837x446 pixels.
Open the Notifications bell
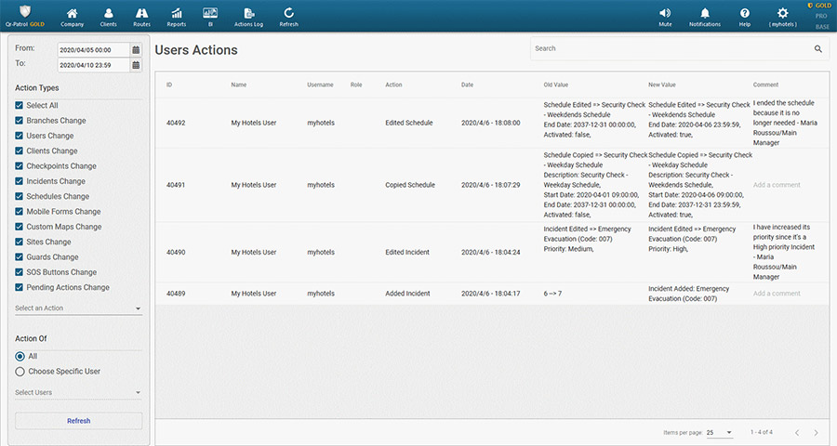click(705, 13)
